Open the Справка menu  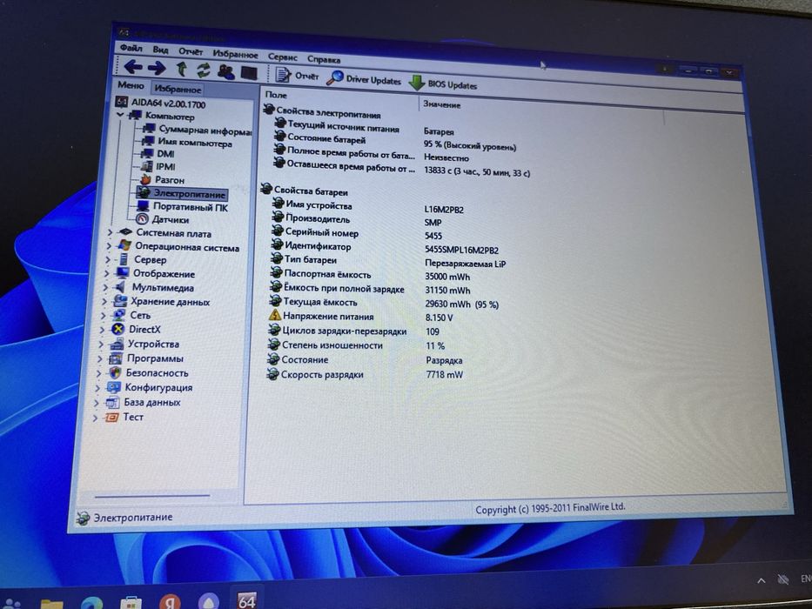point(324,59)
